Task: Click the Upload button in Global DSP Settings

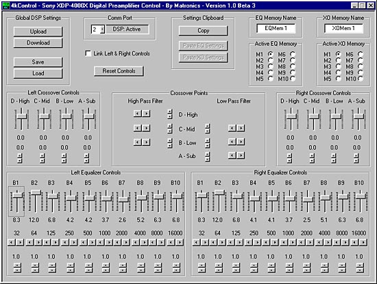Action: (38, 31)
